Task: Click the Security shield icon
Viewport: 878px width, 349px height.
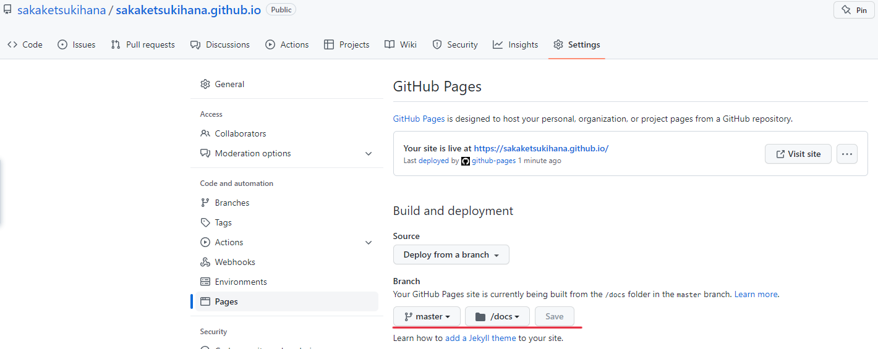Action: [437, 44]
